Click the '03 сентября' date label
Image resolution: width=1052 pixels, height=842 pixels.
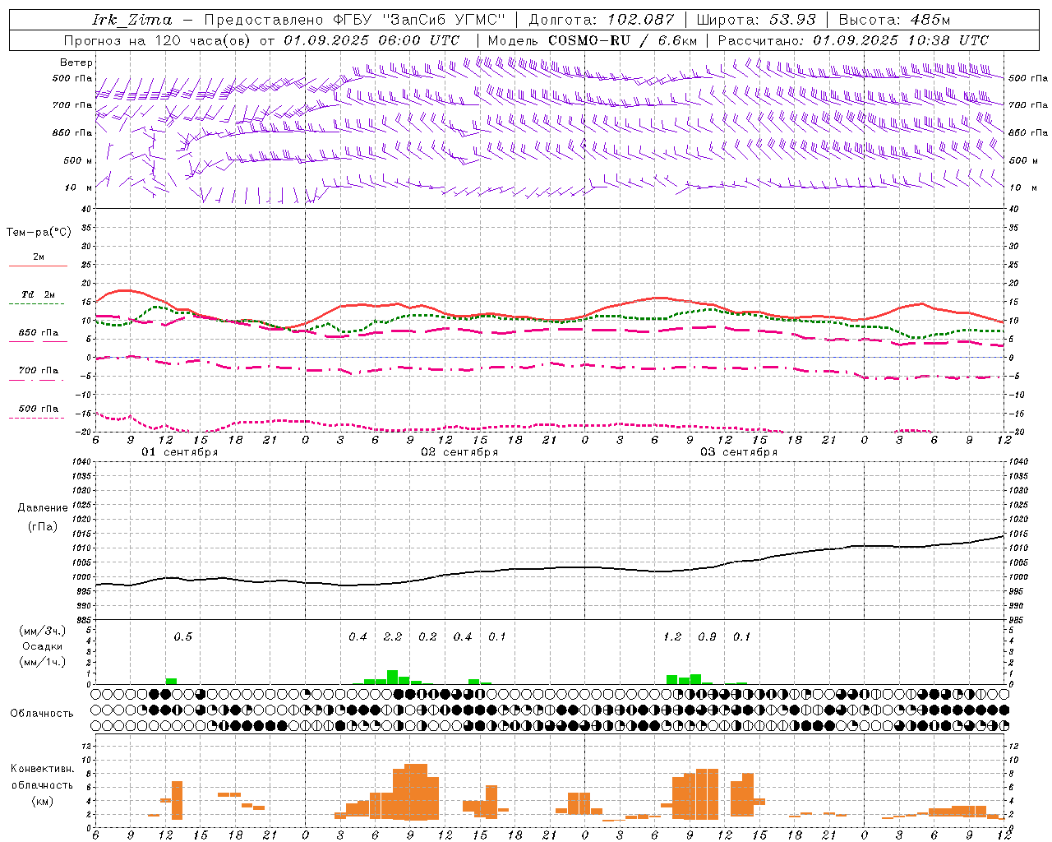click(x=739, y=452)
